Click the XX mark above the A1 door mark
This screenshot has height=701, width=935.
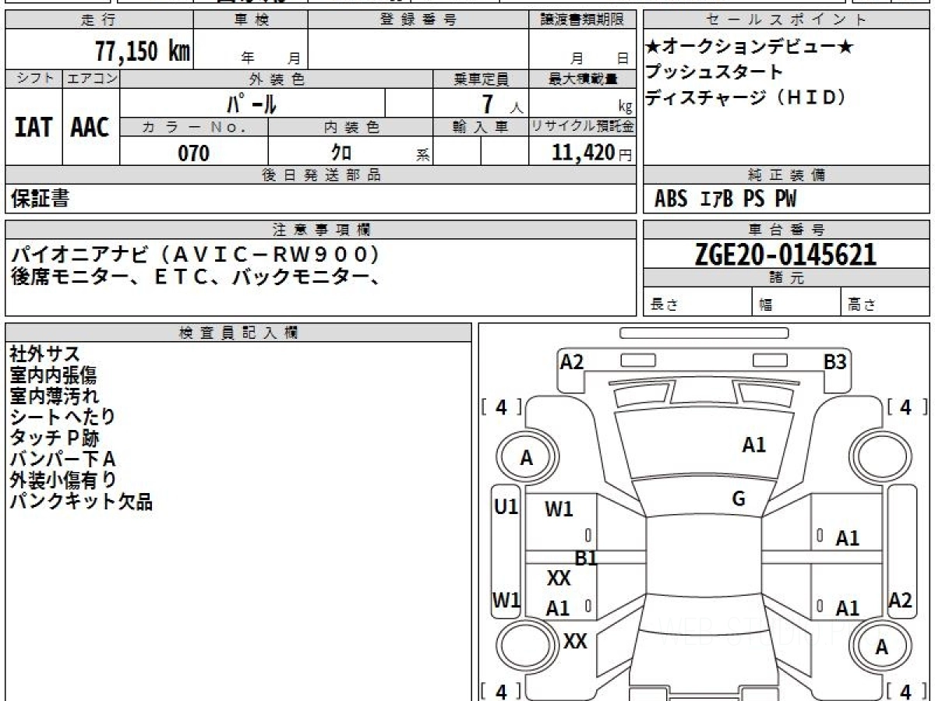(559, 579)
